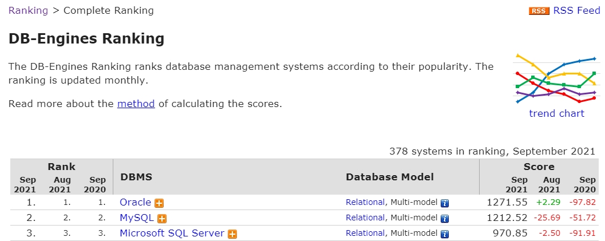
Task: Click the Relational link in MySQL's row
Action: (365, 218)
